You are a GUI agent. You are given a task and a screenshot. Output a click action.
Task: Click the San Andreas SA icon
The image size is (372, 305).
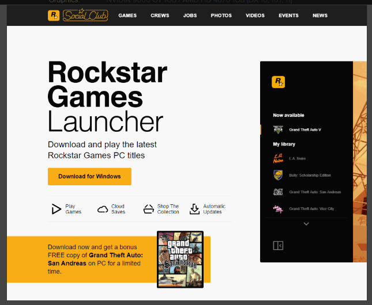click(278, 192)
